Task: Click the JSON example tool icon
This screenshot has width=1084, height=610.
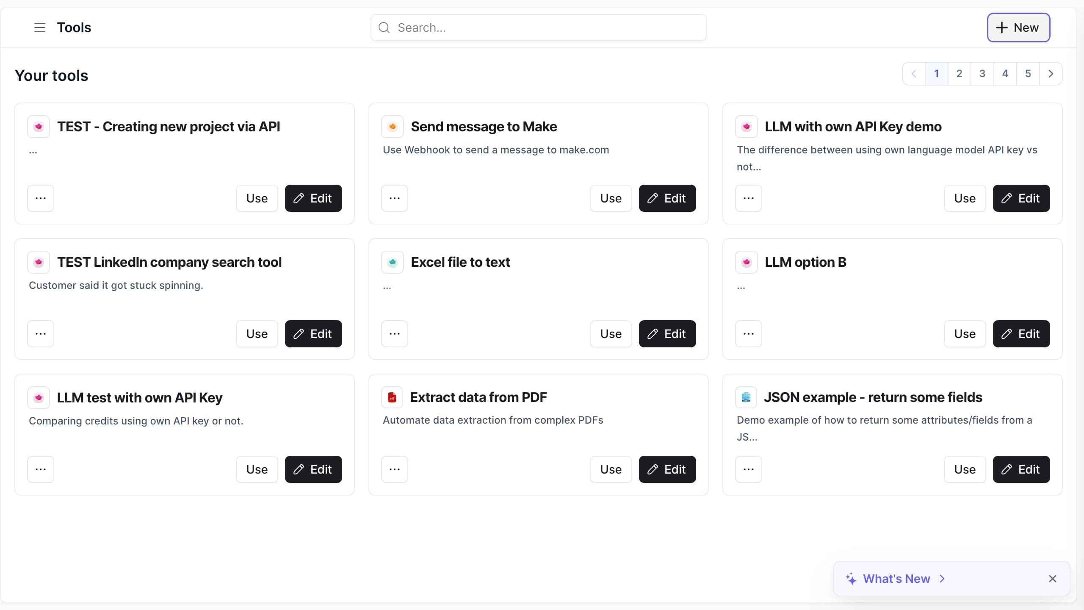Action: coord(746,397)
